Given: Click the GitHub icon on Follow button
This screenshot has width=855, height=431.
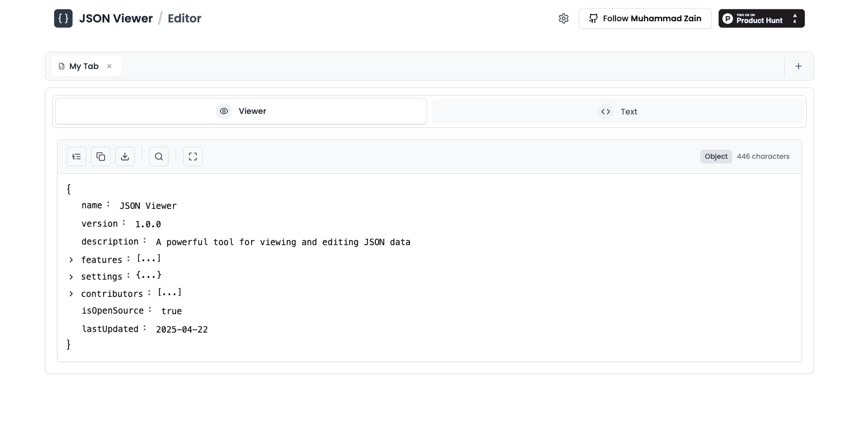Looking at the screenshot, I should tap(594, 18).
